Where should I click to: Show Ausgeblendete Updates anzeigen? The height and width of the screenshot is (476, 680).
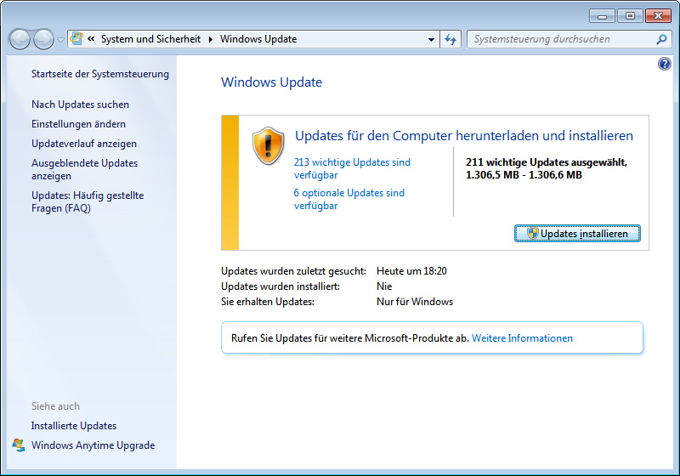pos(84,169)
